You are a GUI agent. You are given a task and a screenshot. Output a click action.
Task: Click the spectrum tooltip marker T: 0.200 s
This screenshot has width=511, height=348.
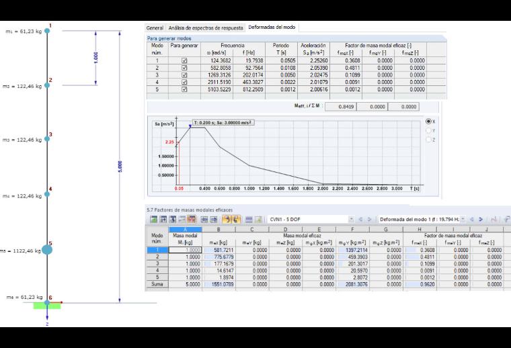click(223, 123)
